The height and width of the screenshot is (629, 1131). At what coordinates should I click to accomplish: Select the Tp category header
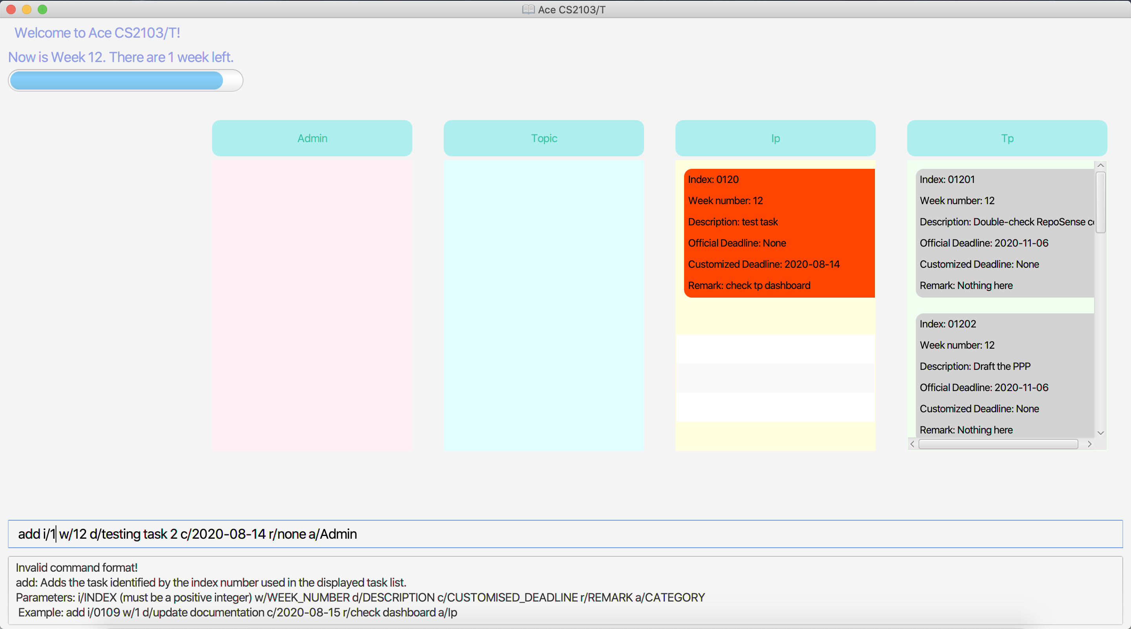tap(1007, 138)
